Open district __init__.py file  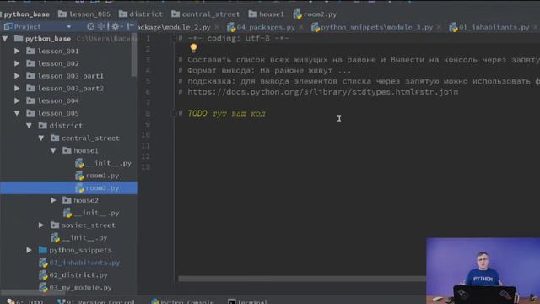79,237
